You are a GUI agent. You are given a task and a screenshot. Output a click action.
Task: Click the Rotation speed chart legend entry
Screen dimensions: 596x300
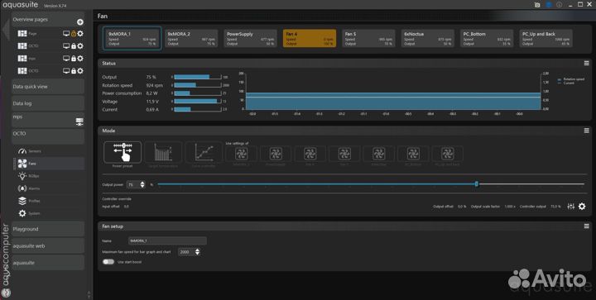[x=571, y=79]
